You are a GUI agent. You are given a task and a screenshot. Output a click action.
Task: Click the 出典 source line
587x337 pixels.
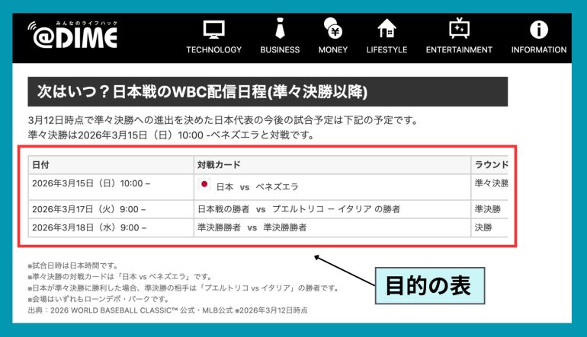pyautogui.click(x=168, y=310)
